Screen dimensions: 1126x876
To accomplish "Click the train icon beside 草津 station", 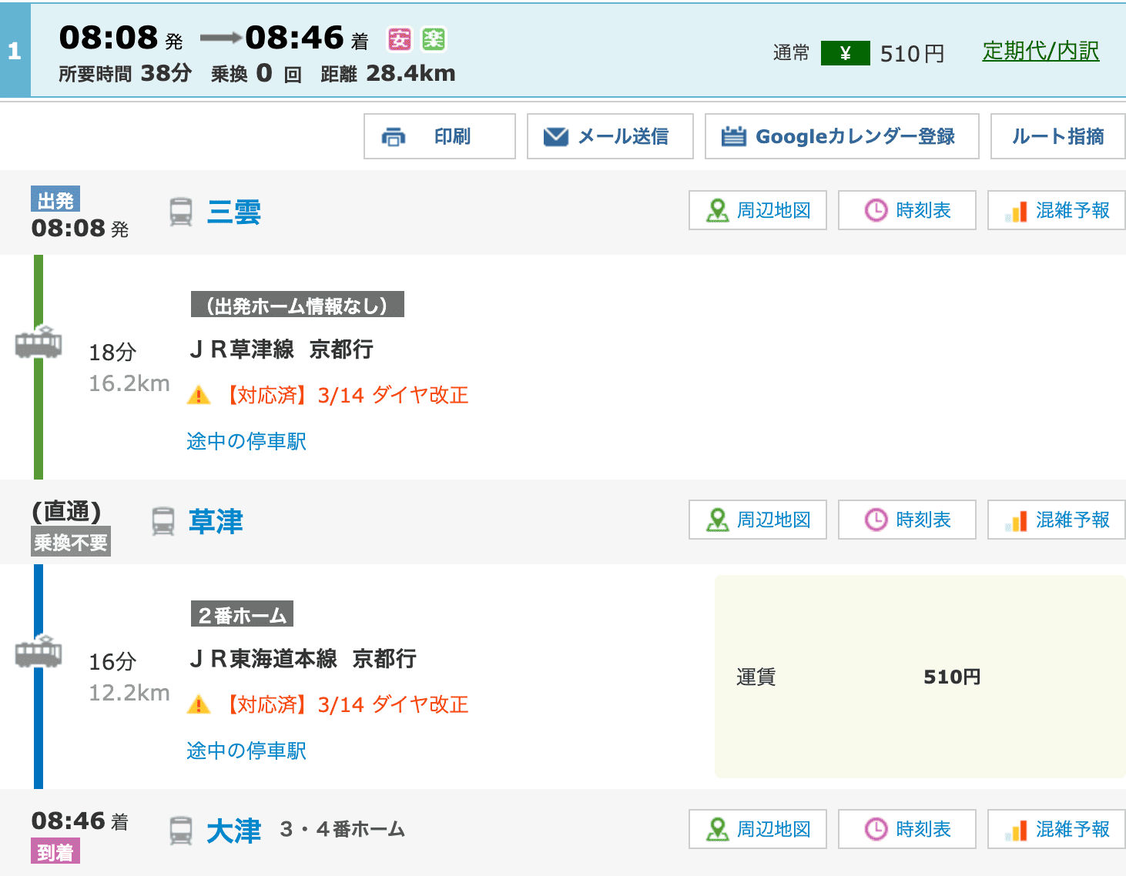I will pyautogui.click(x=163, y=521).
